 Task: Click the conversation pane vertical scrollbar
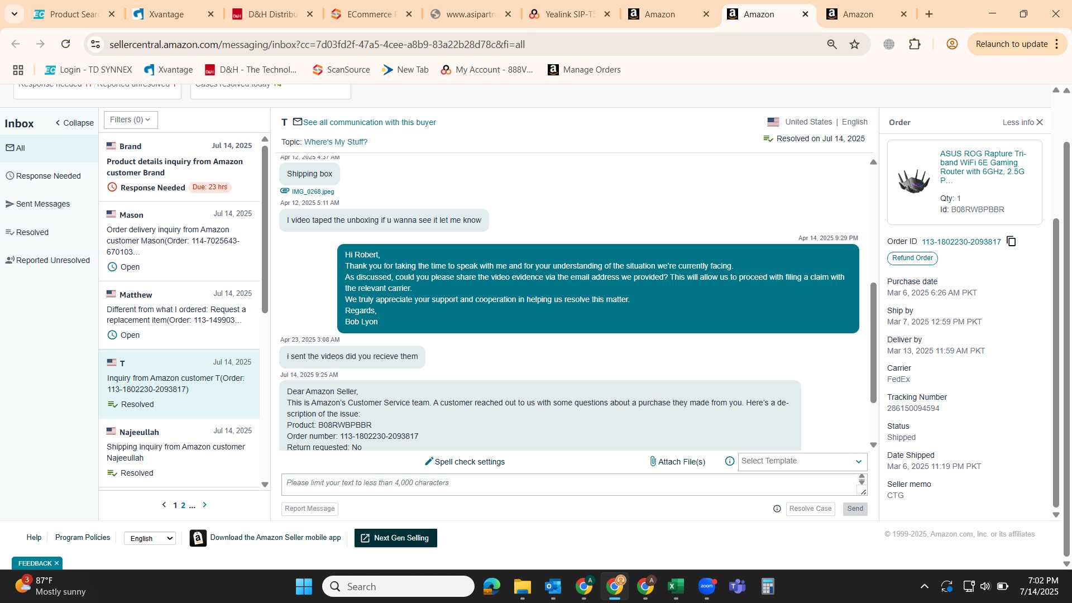[873, 342]
